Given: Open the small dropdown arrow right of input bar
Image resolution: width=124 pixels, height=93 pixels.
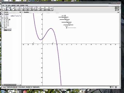Looking at the screenshot, I should (113, 87).
